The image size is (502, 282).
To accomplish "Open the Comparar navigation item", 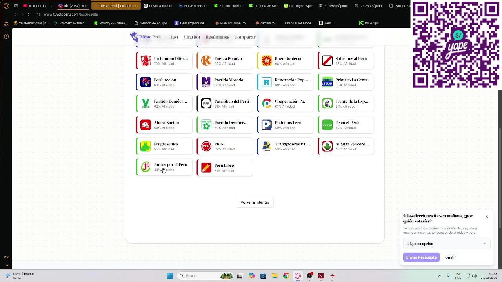I will (x=245, y=37).
